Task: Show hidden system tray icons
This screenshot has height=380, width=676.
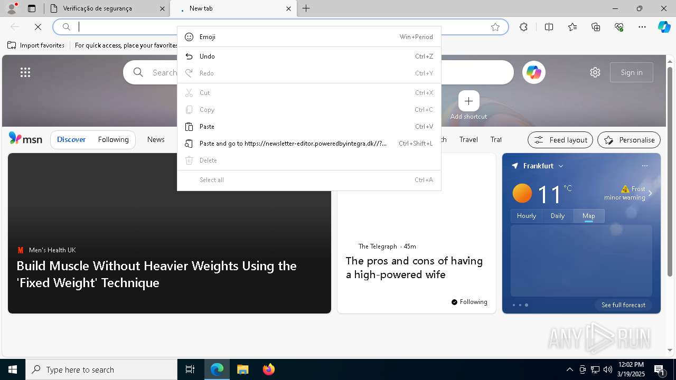Action: 569,369
